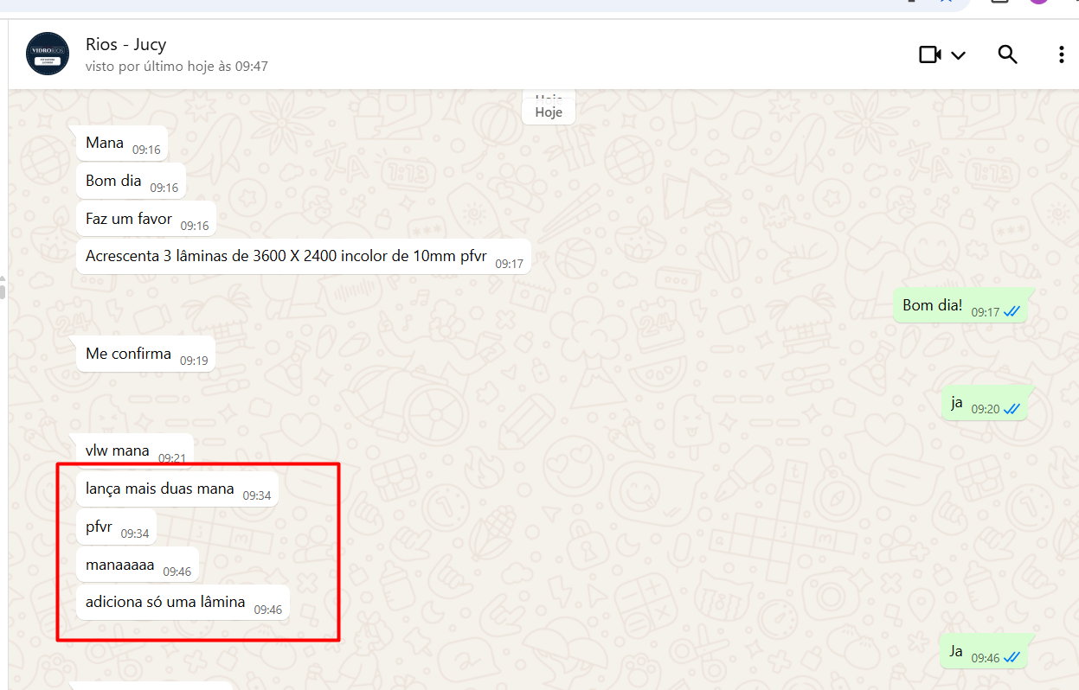Viewport: 1079px width, 690px height.
Task: Click the Vidro Rios profile picture
Action: tap(48, 54)
